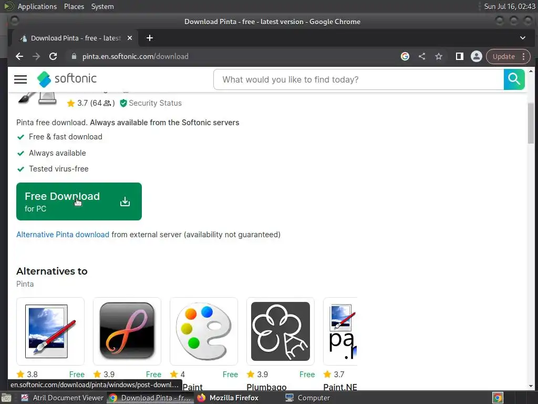Close the Download Pinta tab

coord(130,38)
